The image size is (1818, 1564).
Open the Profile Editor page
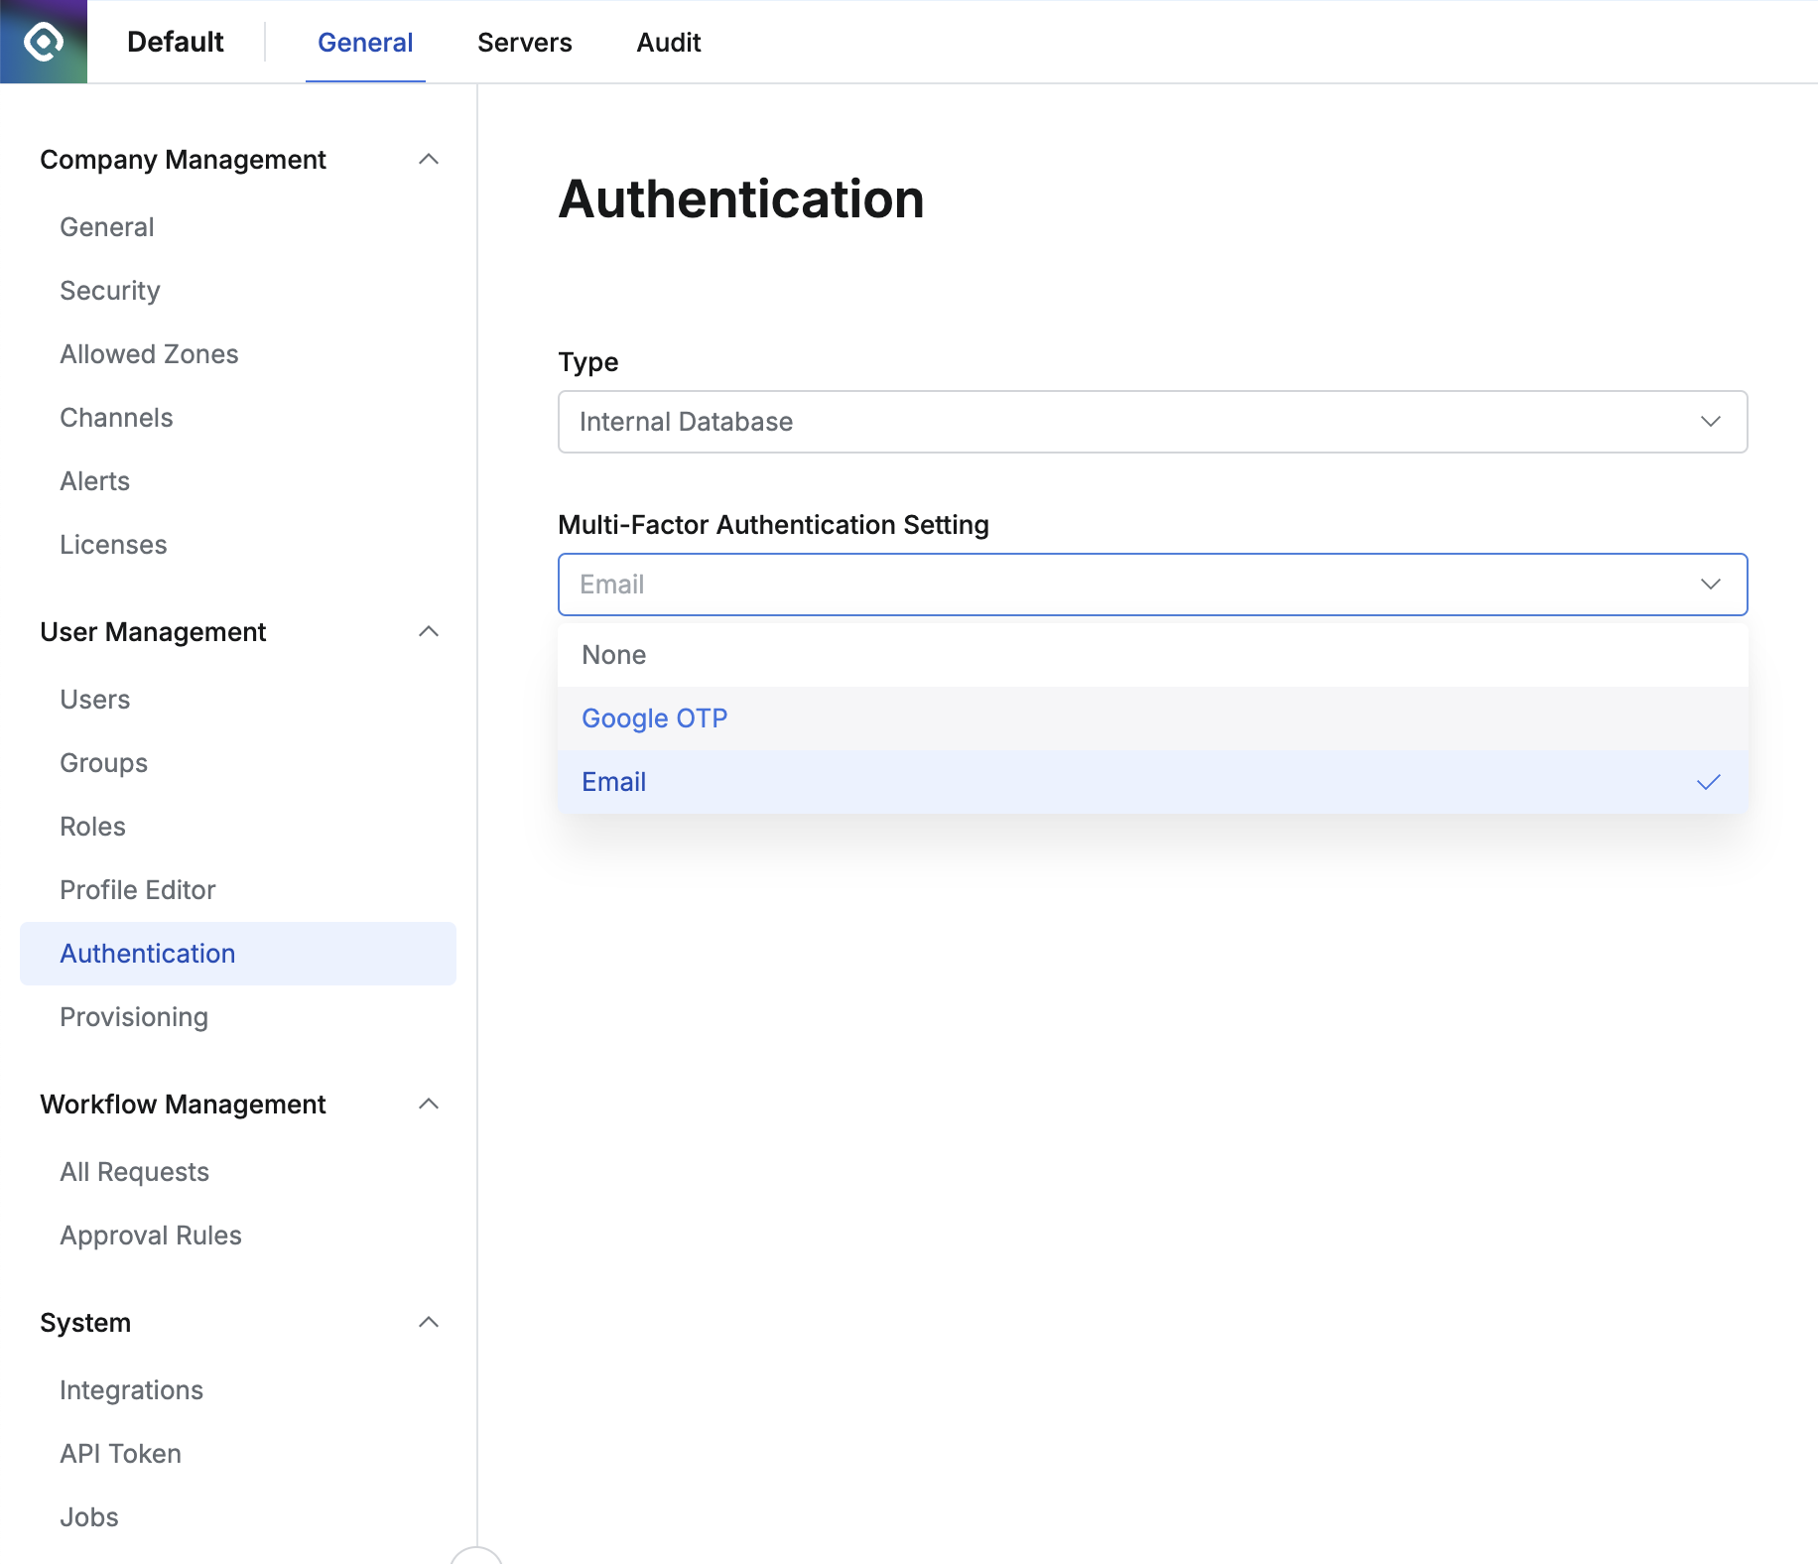coord(137,889)
